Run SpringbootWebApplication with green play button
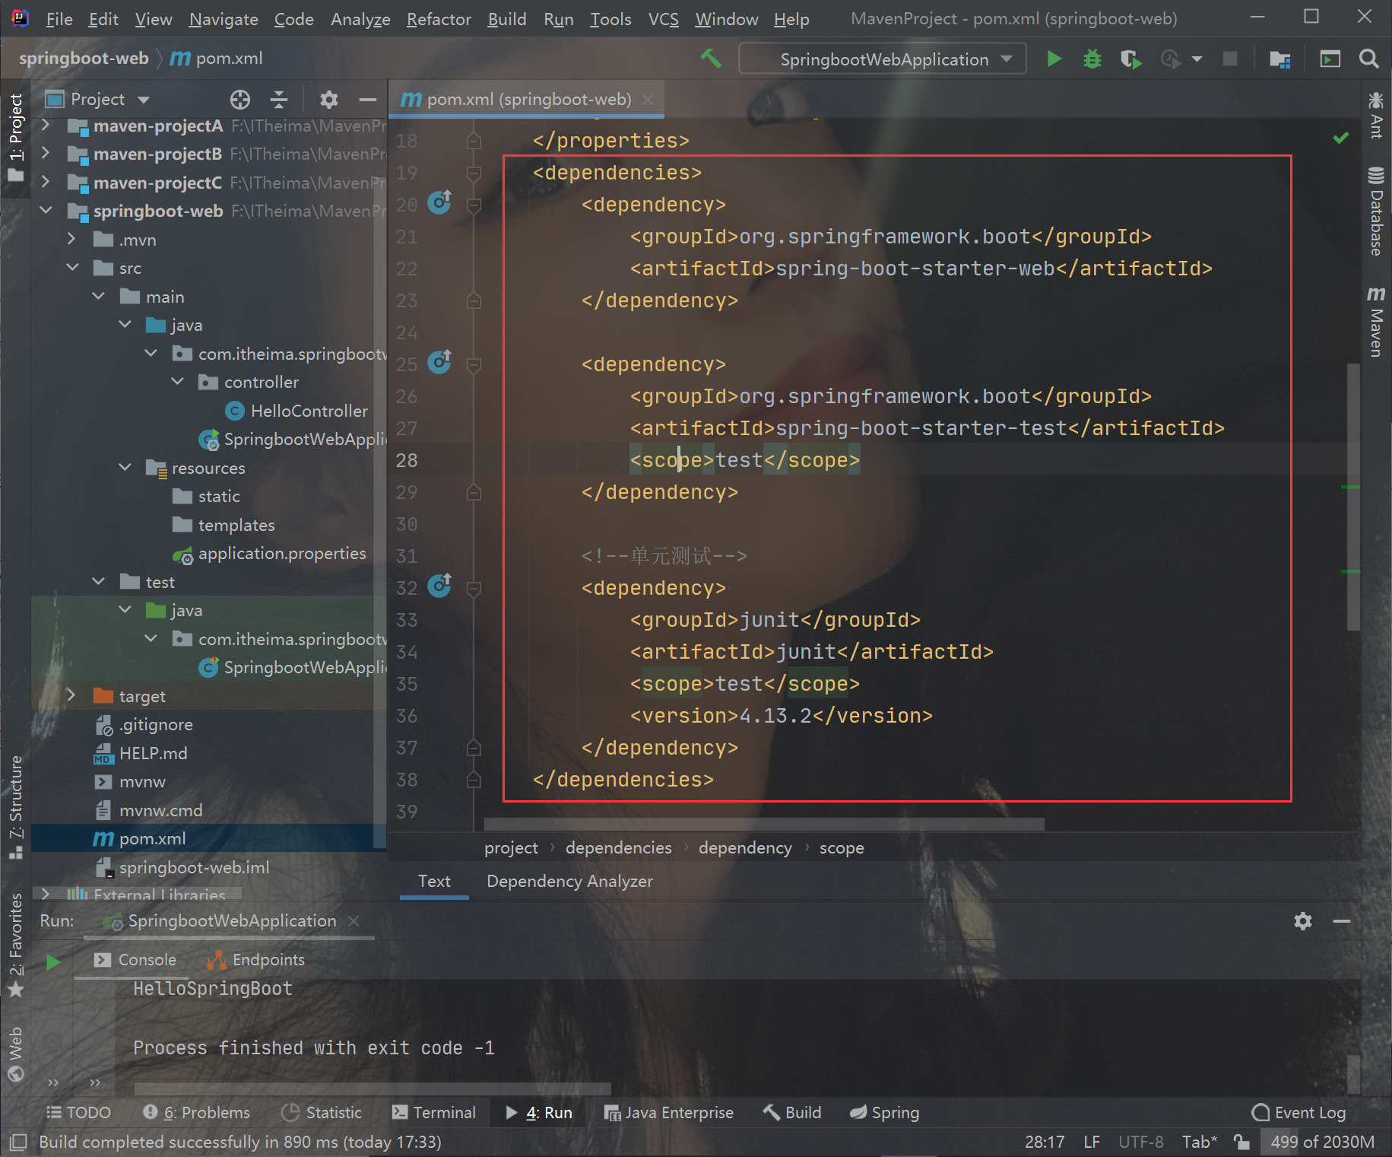The height and width of the screenshot is (1157, 1392). point(1054,59)
